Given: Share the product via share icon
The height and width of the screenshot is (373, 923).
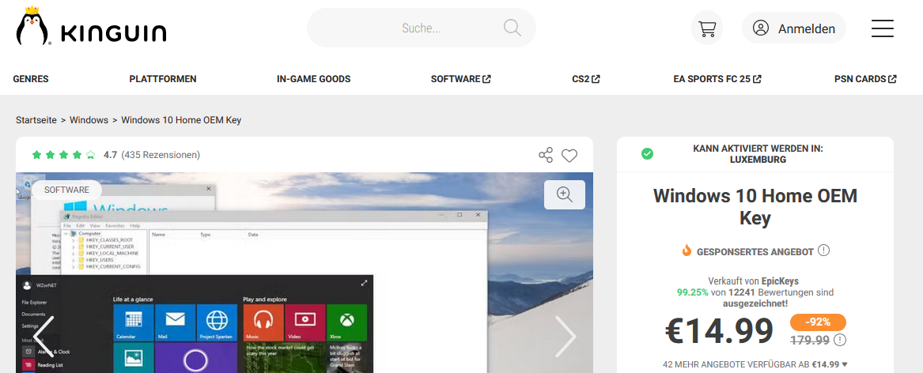Looking at the screenshot, I should click(x=546, y=156).
